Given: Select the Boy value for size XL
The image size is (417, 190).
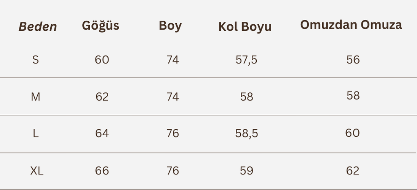Looking at the screenshot, I should pos(173,171).
